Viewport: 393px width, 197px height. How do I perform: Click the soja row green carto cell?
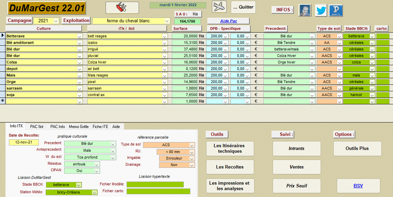click(383, 95)
